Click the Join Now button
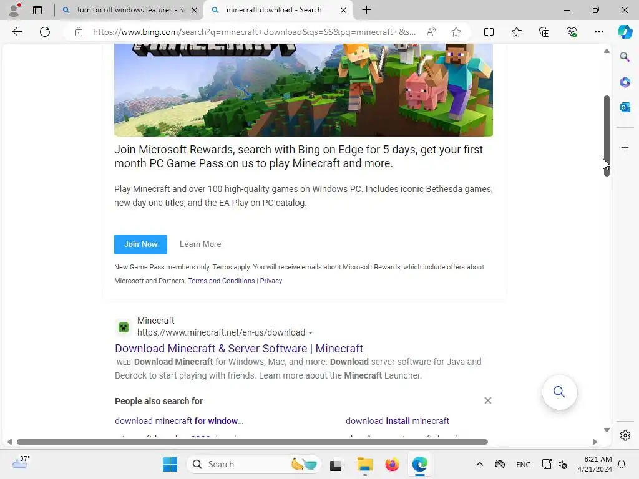This screenshot has width=639, height=479. click(x=140, y=244)
